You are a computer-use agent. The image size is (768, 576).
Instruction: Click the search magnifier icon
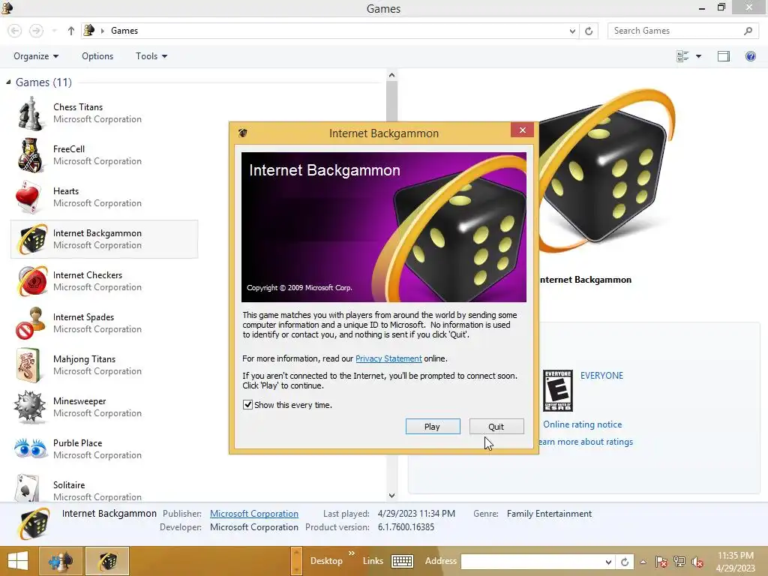coord(748,31)
